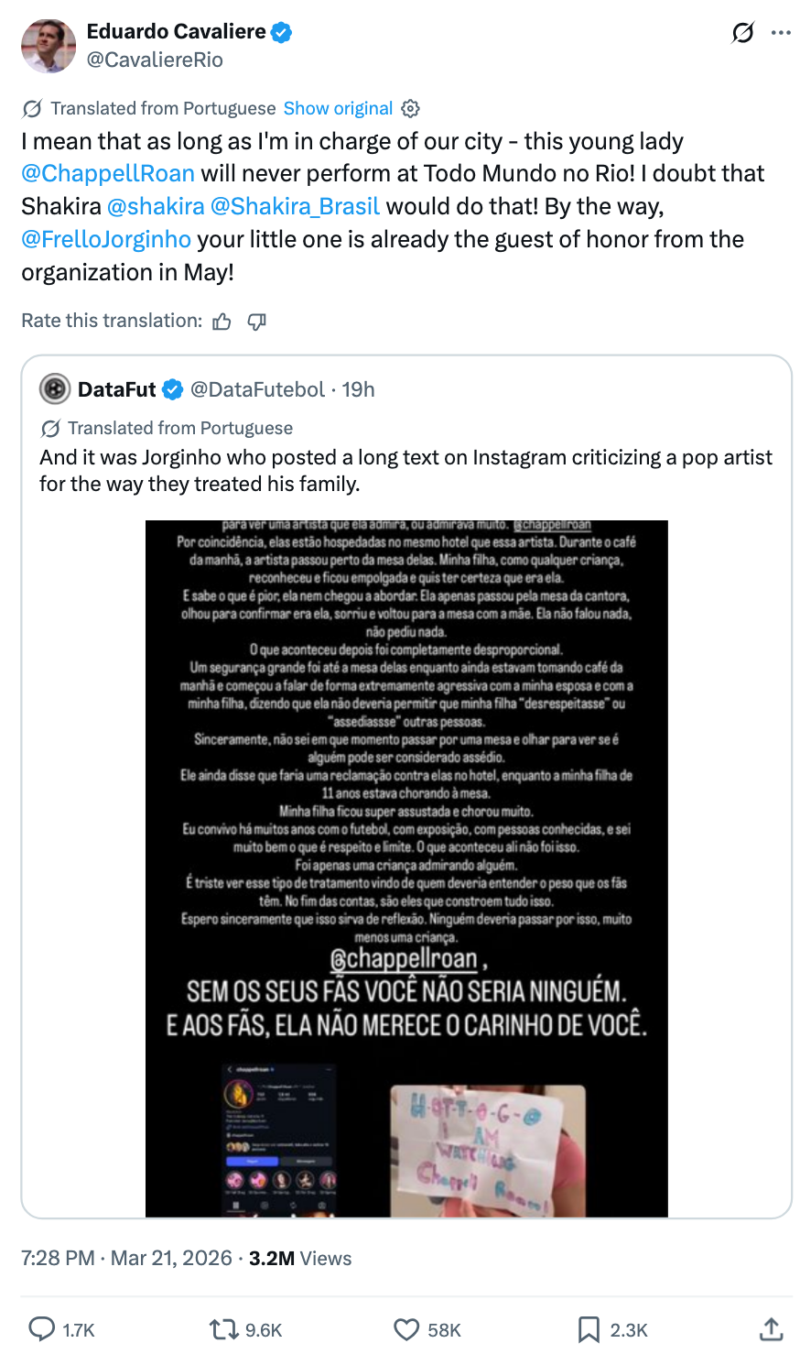Rate the translation with thumbs down
The height and width of the screenshot is (1354, 800).
click(256, 321)
